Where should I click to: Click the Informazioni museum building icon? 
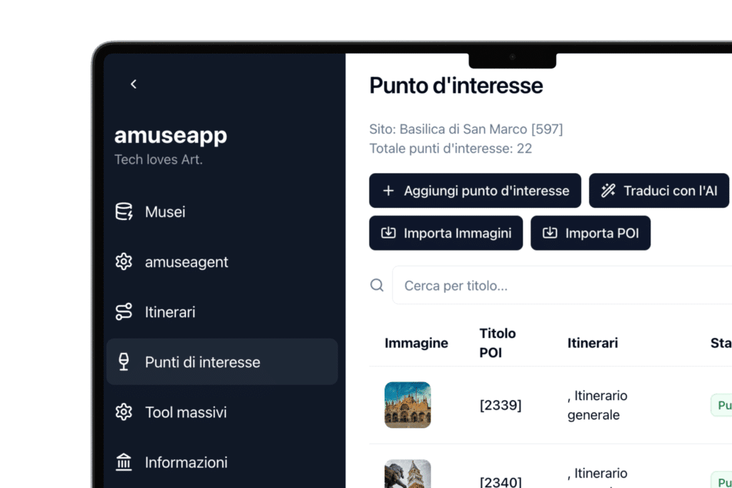tap(124, 462)
